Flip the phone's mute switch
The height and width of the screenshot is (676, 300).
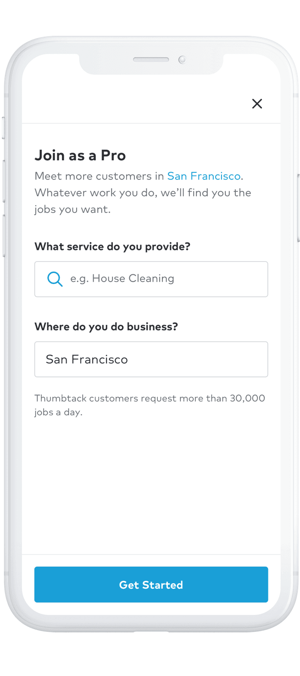[x=3, y=128]
